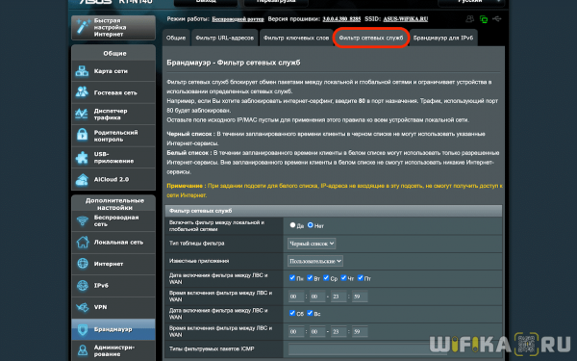Open the Диспетчер трафика menu item
The width and height of the screenshot is (577, 361).
tap(113, 114)
